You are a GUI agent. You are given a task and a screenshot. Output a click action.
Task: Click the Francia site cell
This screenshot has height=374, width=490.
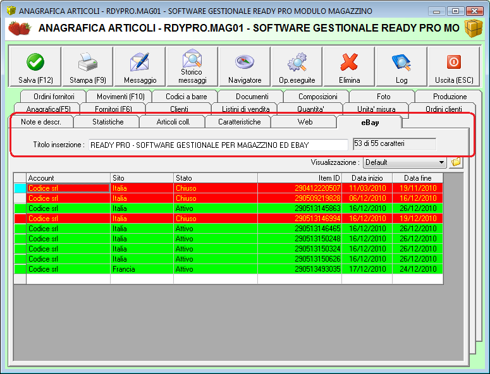(142, 268)
